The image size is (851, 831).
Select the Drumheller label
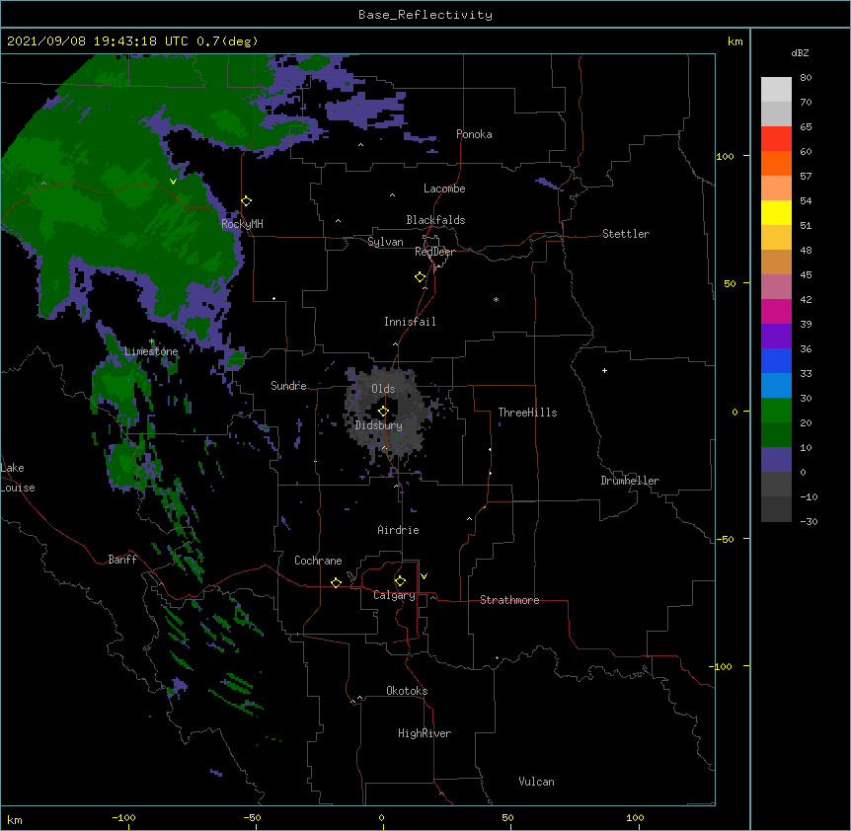coord(630,481)
